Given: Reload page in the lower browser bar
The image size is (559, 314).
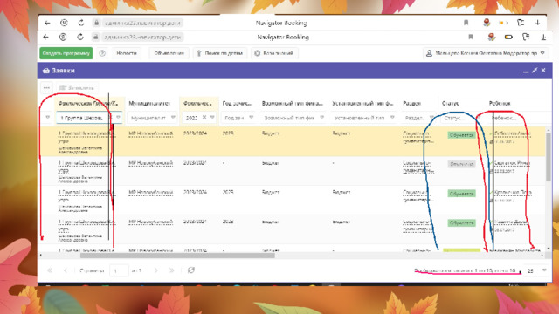Looking at the screenshot, I should pos(80,37).
